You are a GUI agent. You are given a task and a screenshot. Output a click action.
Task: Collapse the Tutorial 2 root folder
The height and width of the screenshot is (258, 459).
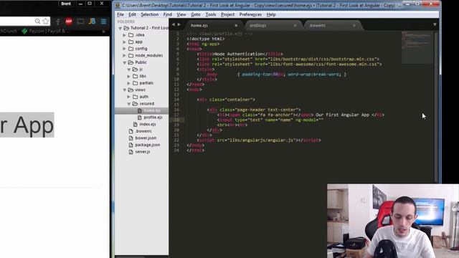[x=120, y=28]
